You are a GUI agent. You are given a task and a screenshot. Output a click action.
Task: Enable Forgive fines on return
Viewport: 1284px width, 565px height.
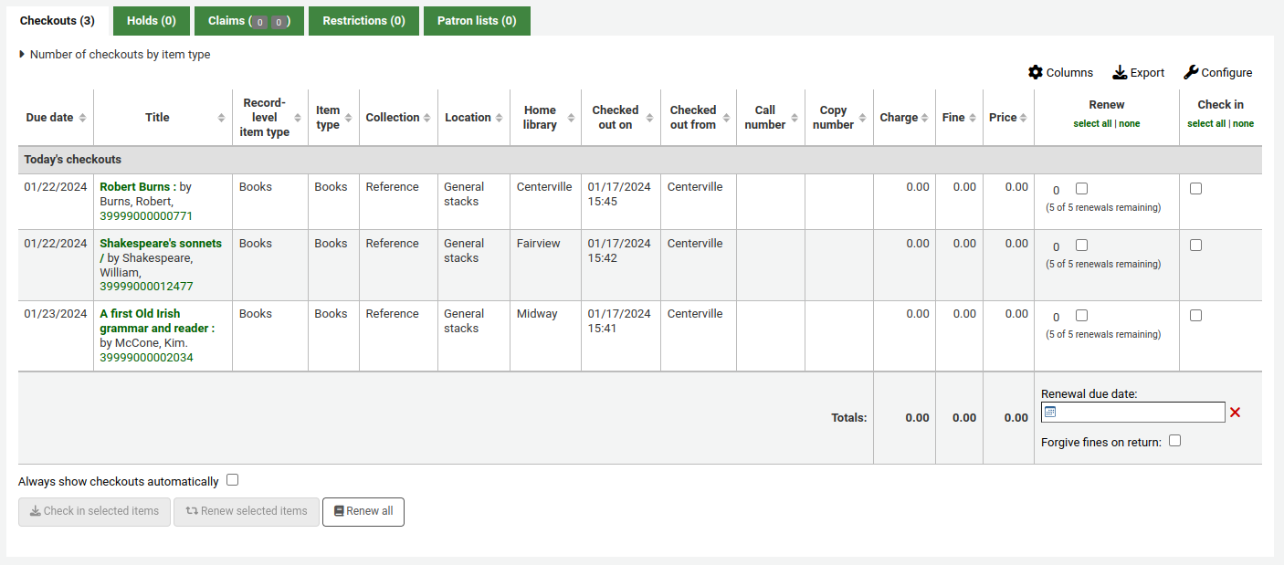click(x=1174, y=440)
